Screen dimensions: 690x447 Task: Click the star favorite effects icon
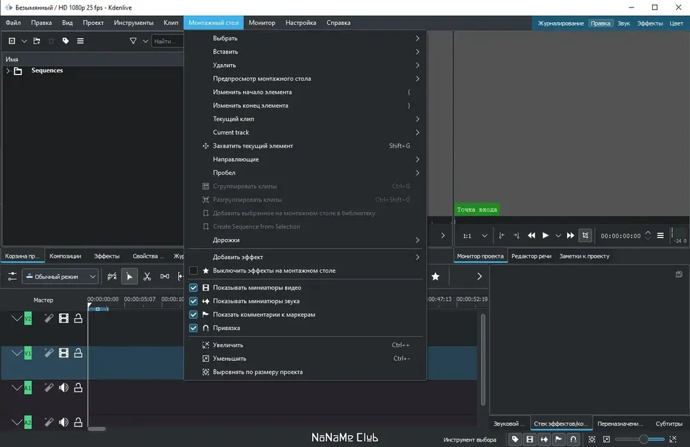click(x=435, y=276)
